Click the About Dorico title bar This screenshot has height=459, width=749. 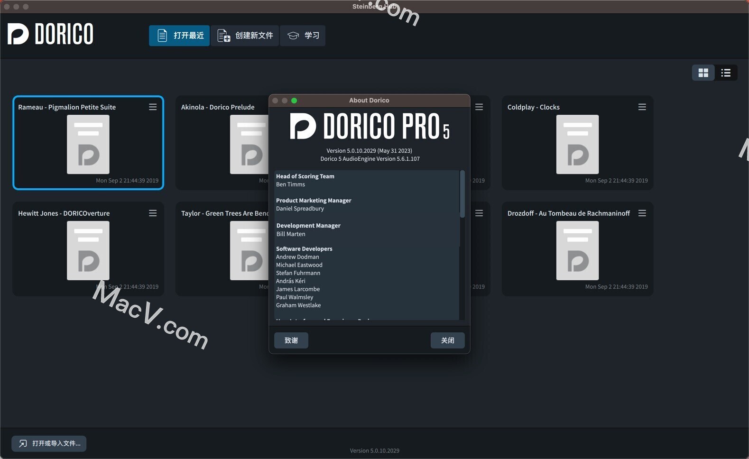pos(369,101)
